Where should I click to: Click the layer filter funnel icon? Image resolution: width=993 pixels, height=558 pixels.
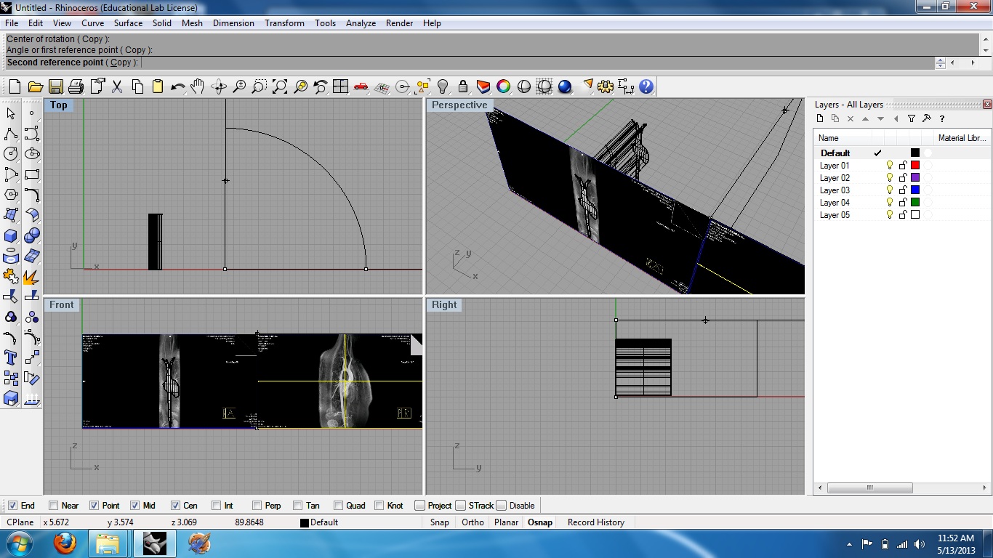(x=912, y=118)
